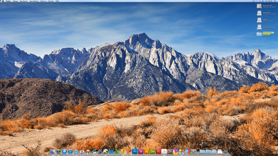
Task: Open the Fenster menu
Action: click(x=51, y=1)
